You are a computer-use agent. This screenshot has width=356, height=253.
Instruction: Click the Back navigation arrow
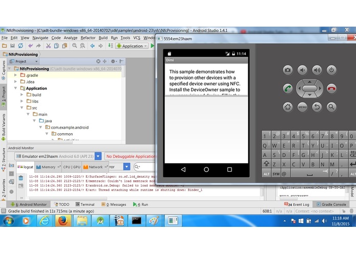(92, 46)
